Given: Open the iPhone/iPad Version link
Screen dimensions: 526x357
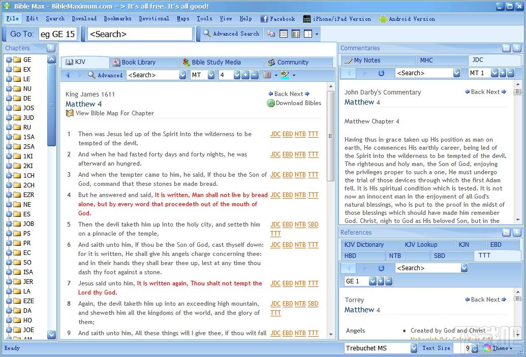Looking at the screenshot, I should tap(337, 19).
